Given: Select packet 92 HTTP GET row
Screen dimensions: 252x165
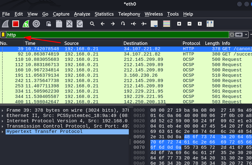Looking at the screenshot, I should click(126, 54).
